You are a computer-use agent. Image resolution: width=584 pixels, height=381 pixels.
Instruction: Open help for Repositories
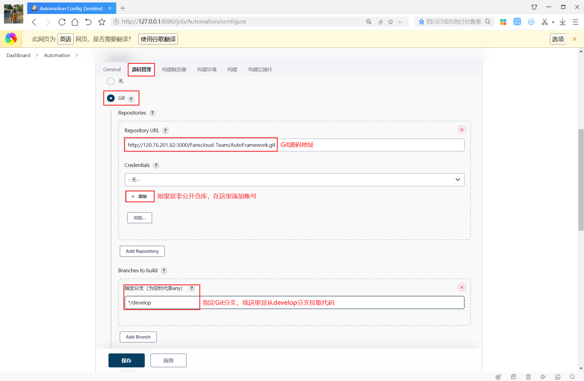click(152, 113)
